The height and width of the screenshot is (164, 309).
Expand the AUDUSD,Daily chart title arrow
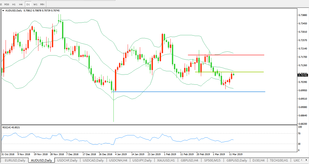[3, 11]
